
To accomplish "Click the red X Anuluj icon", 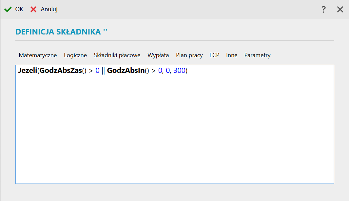I will coord(33,10).
